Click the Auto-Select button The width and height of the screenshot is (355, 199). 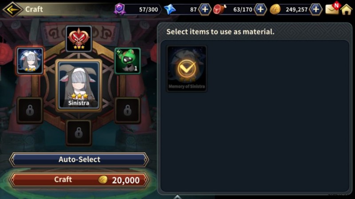pos(79,160)
